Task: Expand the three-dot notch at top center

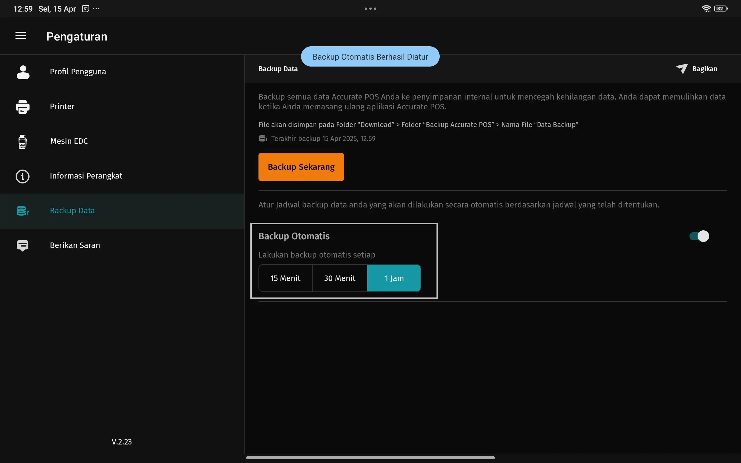Action: [370, 9]
